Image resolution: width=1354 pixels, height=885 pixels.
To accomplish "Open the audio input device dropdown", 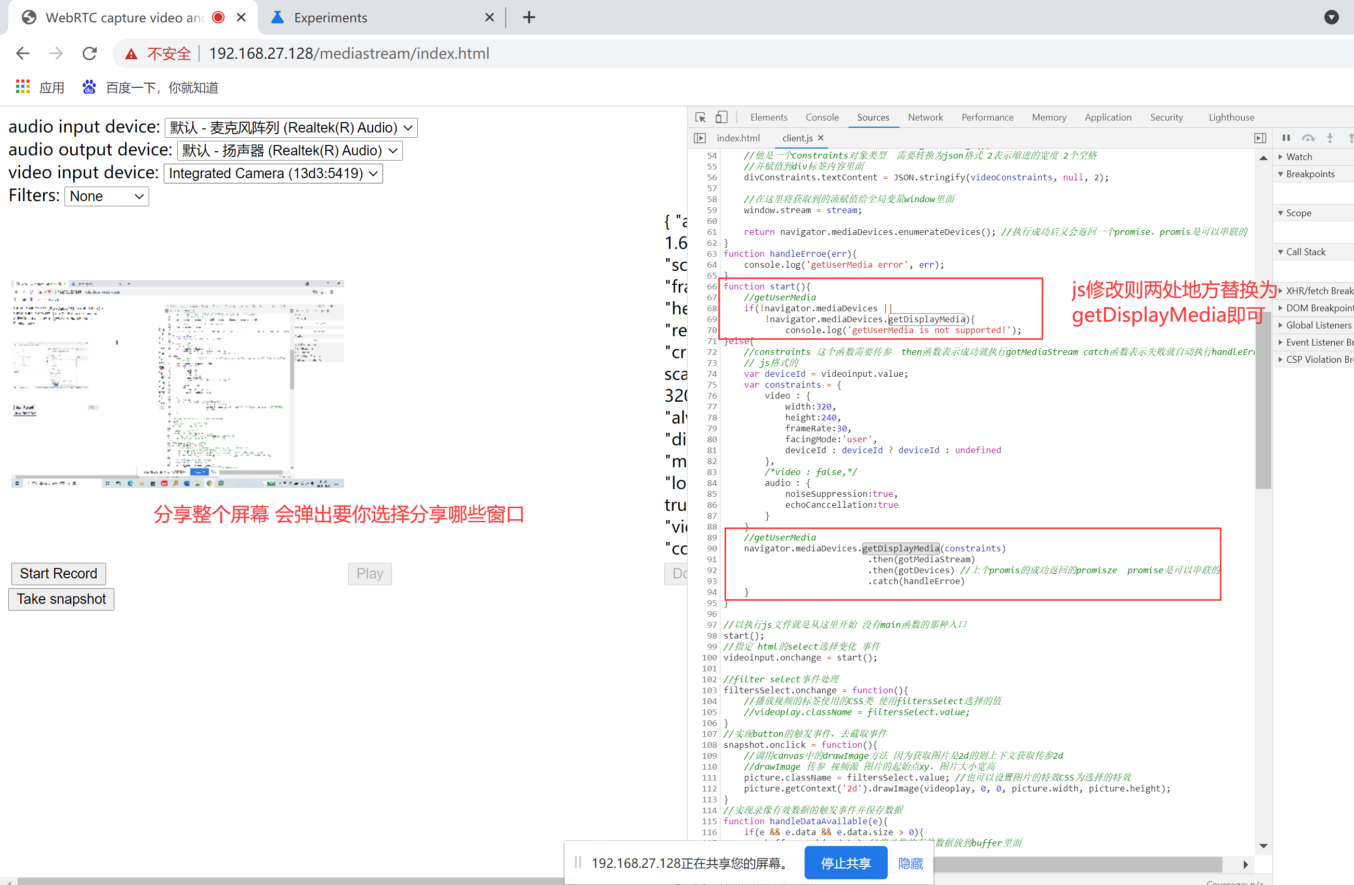I will (291, 127).
